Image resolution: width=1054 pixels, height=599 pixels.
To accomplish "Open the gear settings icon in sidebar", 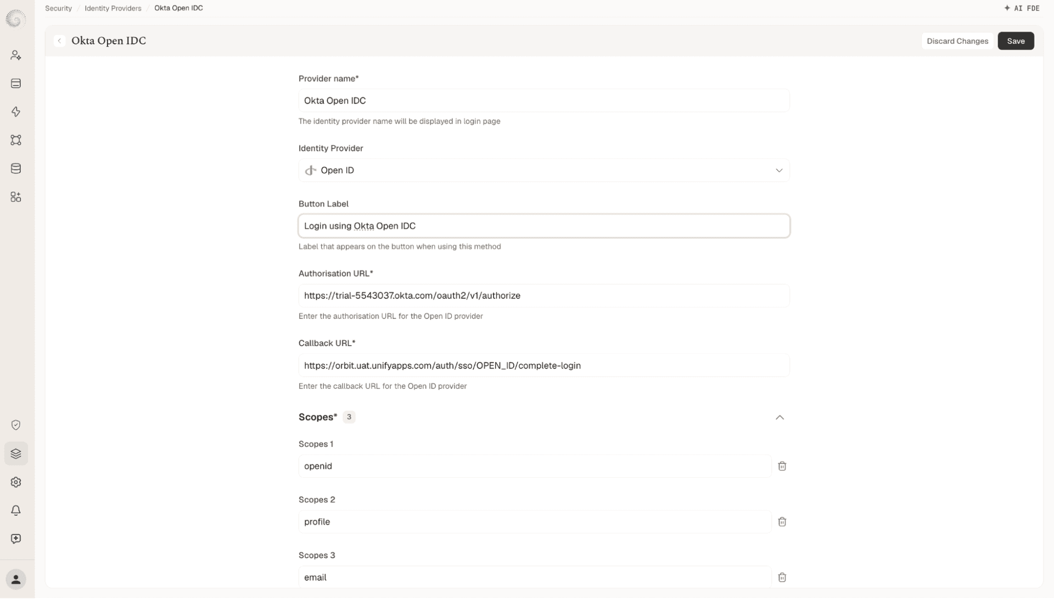I will [16, 482].
